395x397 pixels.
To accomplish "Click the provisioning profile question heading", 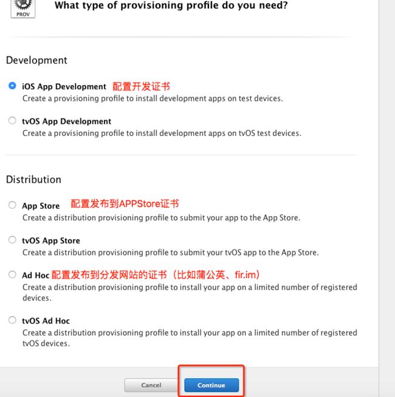I will [171, 5].
